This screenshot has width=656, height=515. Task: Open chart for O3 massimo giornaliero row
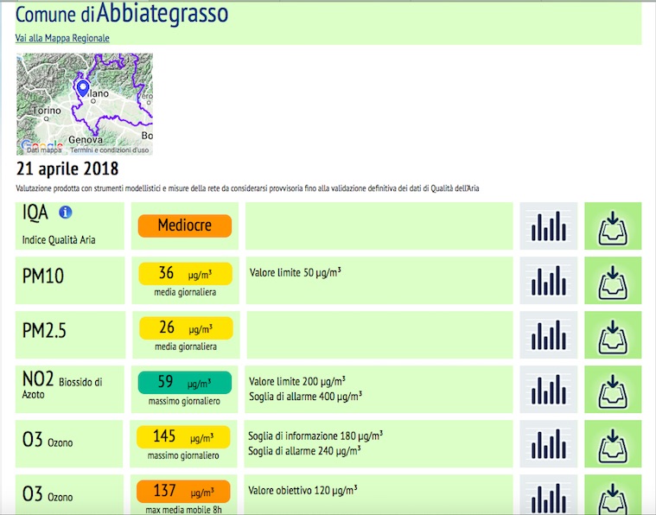[549, 444]
